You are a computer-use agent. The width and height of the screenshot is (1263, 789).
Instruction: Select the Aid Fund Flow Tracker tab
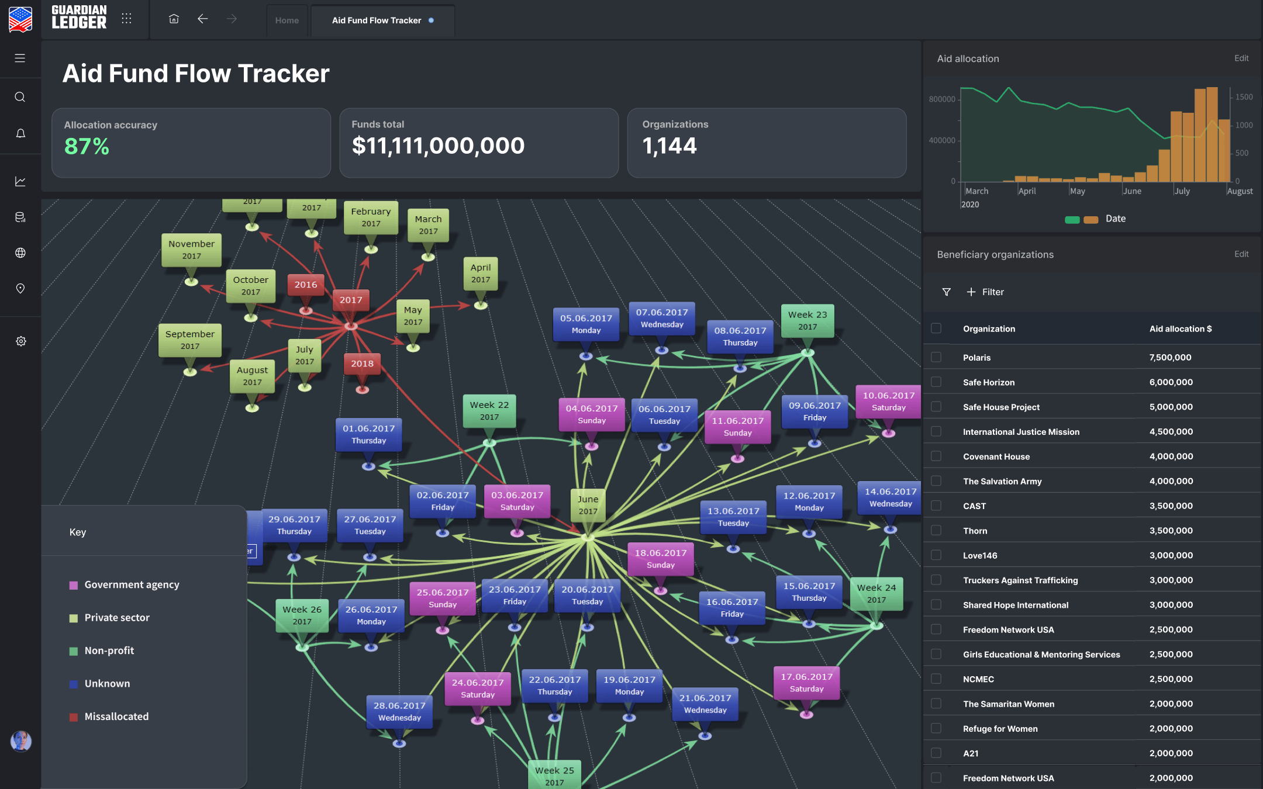point(383,20)
